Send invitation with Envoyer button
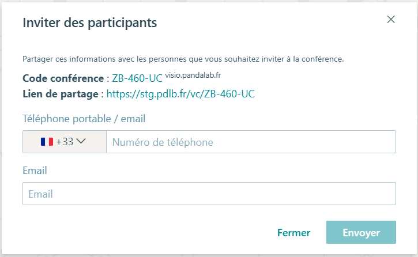The height and width of the screenshot is (257, 418). (x=361, y=232)
